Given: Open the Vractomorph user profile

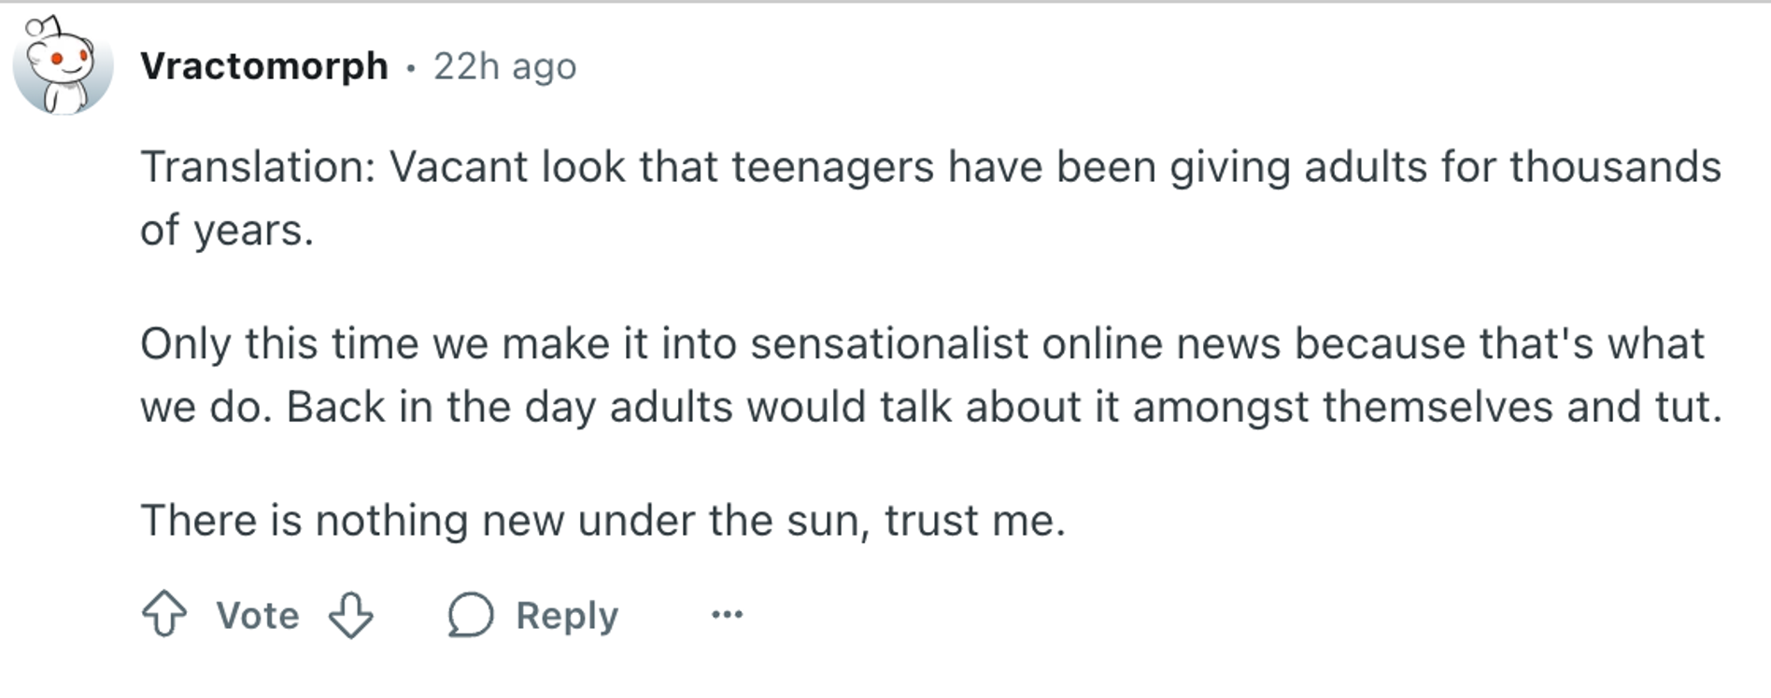Looking at the screenshot, I should pyautogui.click(x=264, y=66).
